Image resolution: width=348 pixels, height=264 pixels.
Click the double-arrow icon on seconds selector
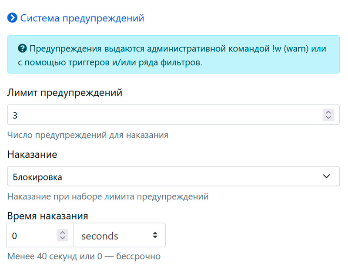155,235
